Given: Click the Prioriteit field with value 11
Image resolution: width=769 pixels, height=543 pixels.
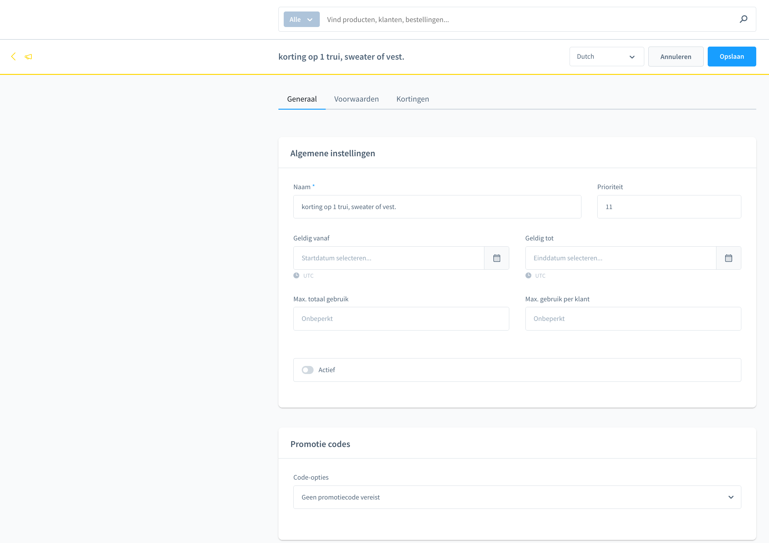Looking at the screenshot, I should (669, 207).
